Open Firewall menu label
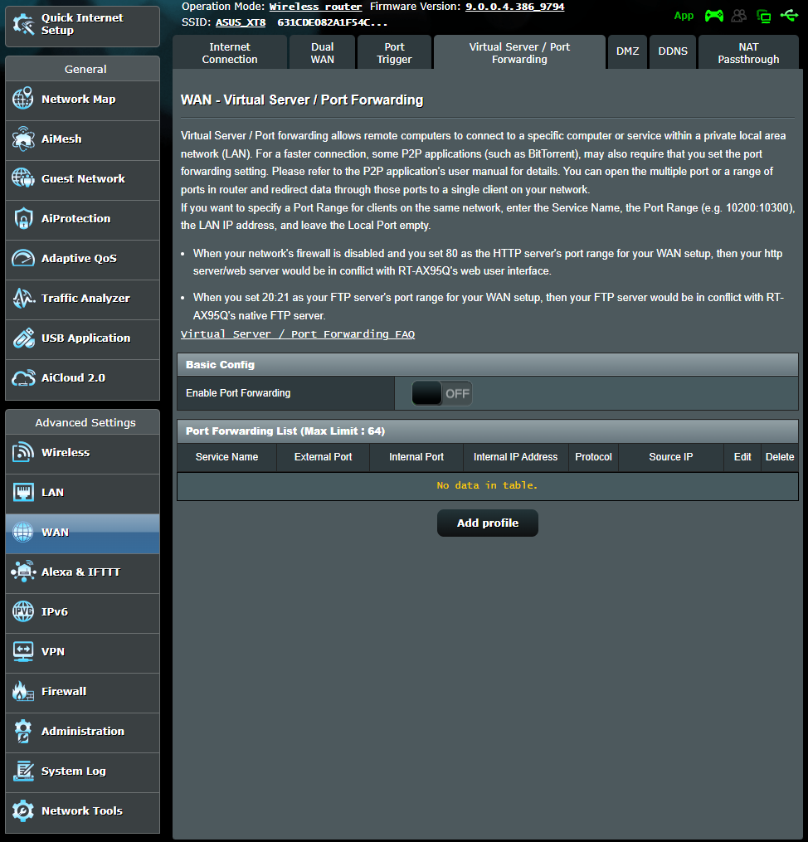 64,691
